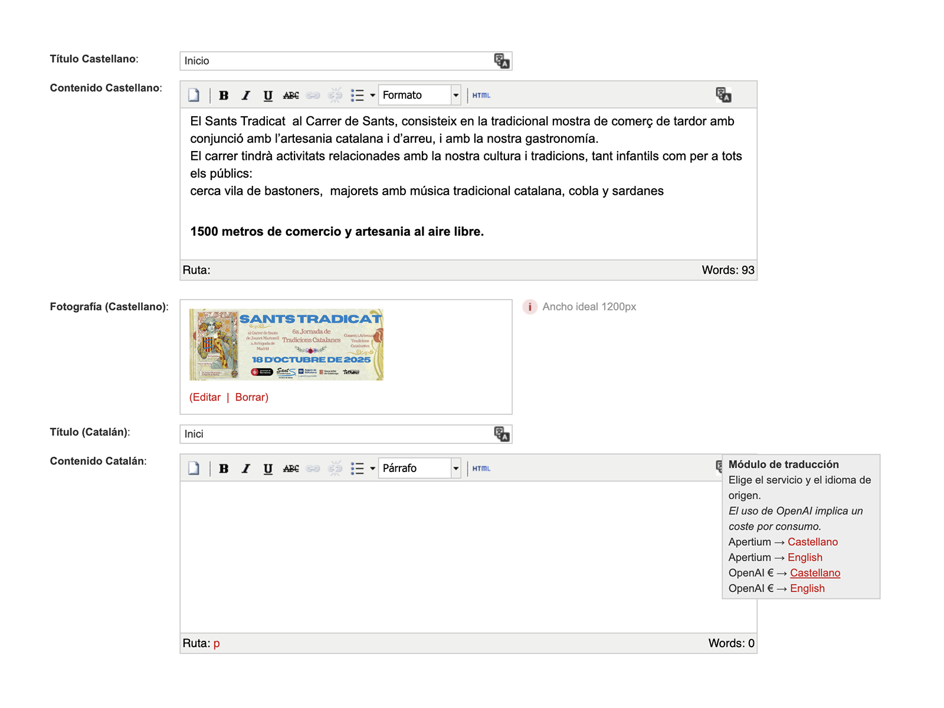The width and height of the screenshot is (944, 708).
Task: Click Editar link under the photograph
Action: (x=205, y=397)
